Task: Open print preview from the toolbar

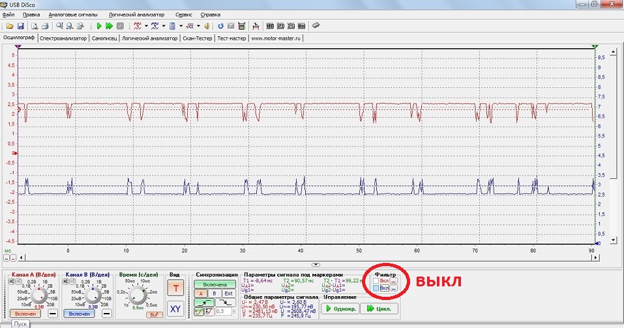Action: [35, 26]
